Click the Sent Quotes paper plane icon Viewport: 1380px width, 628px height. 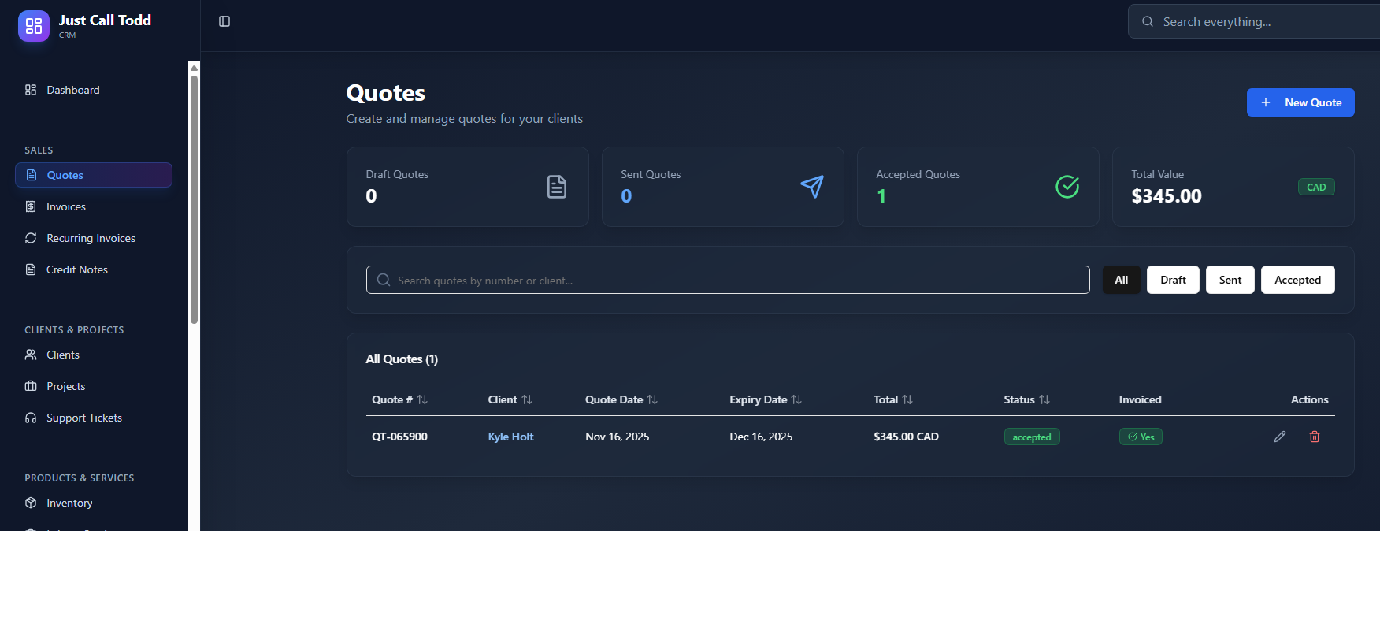pos(811,187)
